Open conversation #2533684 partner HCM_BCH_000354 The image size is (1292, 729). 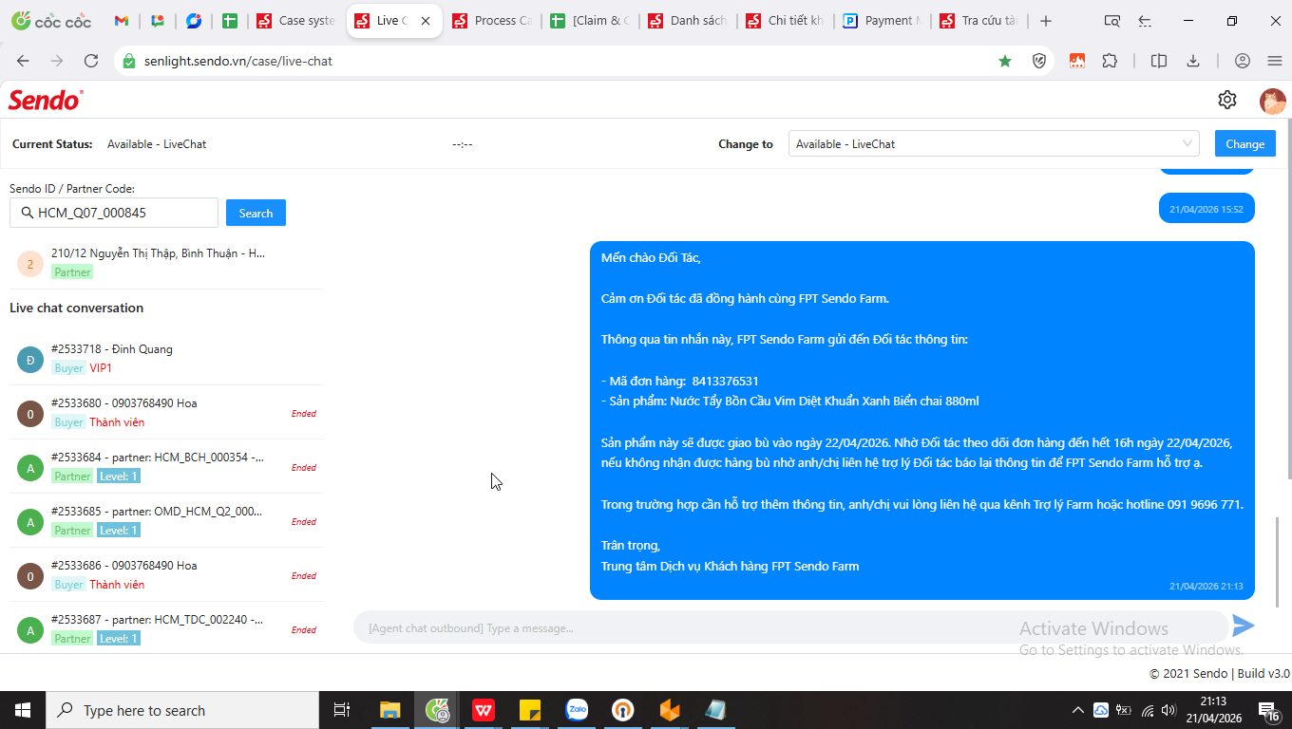pyautogui.click(x=166, y=466)
